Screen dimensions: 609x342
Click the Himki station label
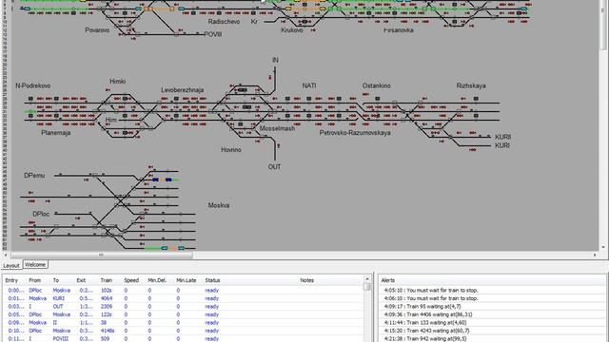pos(117,82)
